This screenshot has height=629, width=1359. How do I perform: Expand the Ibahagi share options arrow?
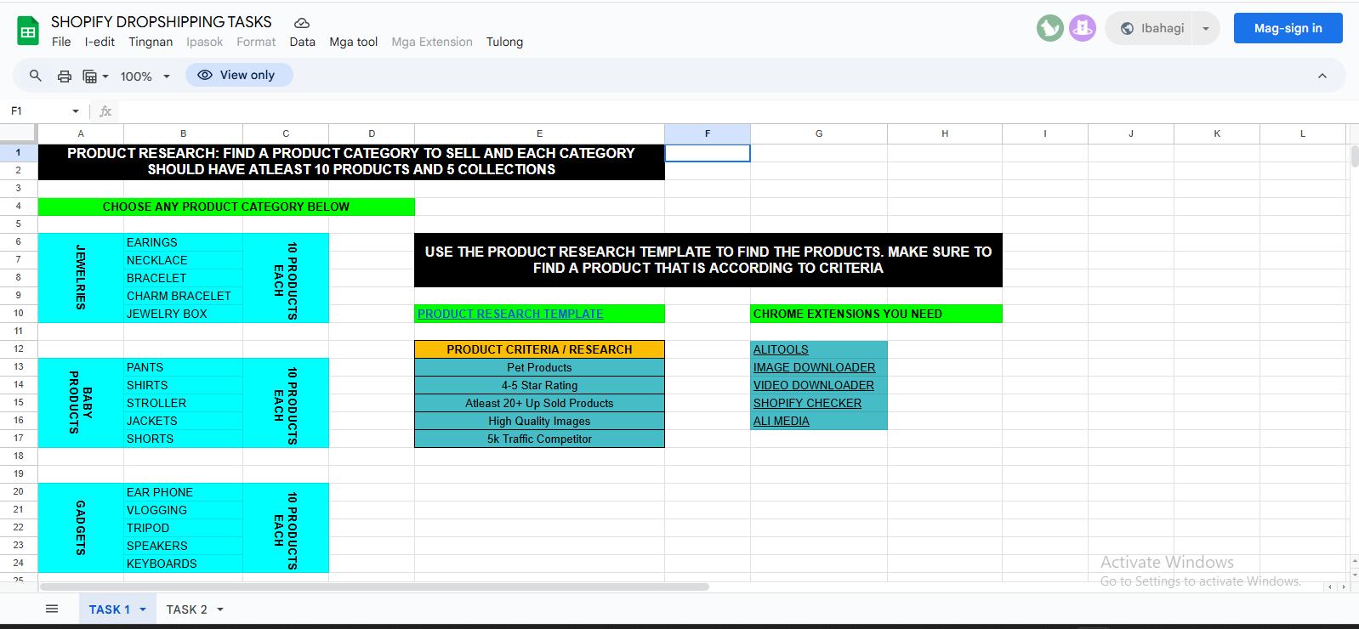point(1206,28)
